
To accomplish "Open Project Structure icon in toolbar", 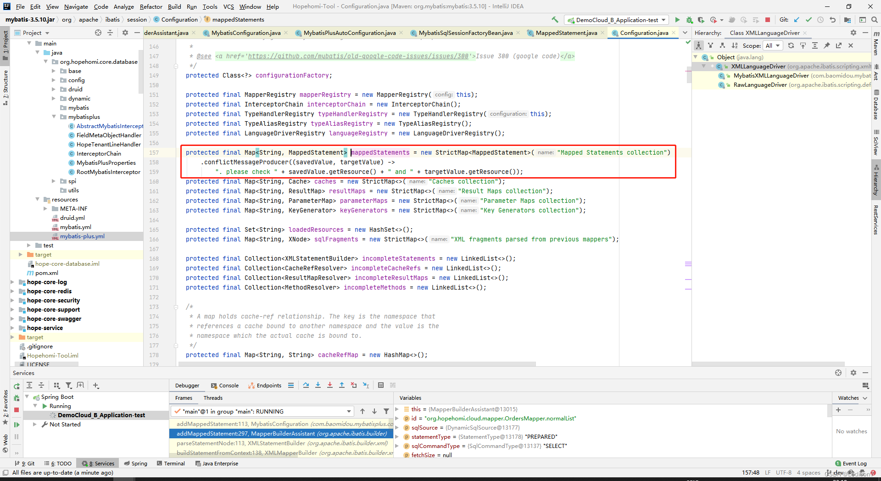I will [x=848, y=20].
